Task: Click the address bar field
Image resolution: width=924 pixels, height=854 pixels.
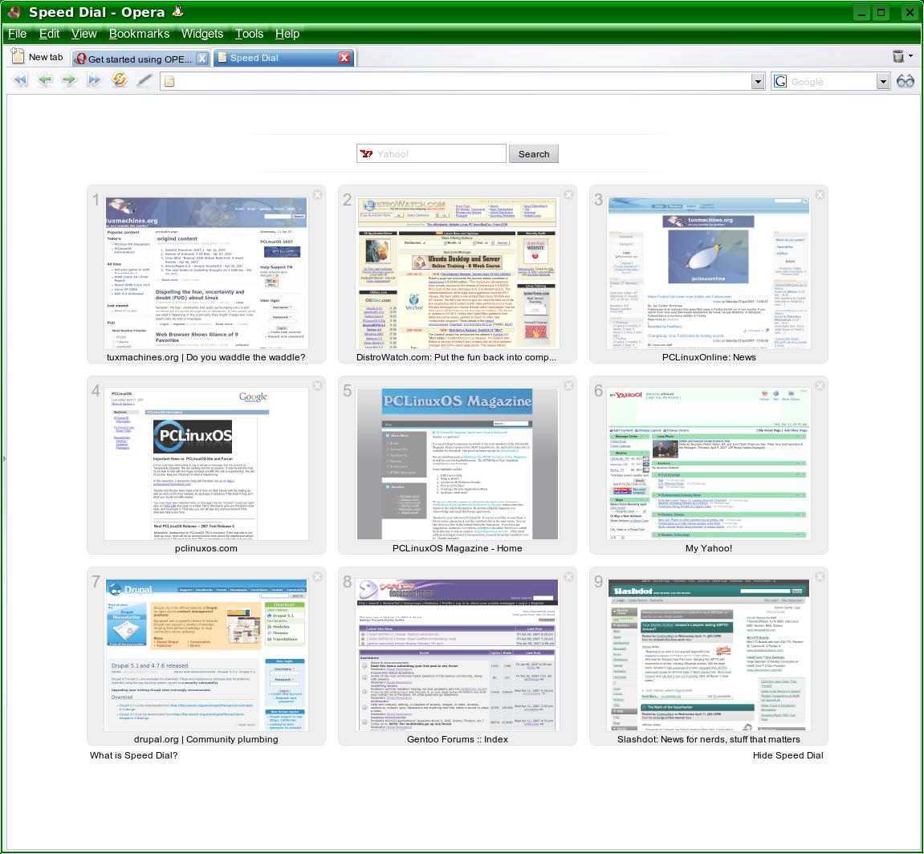Action: coord(462,81)
